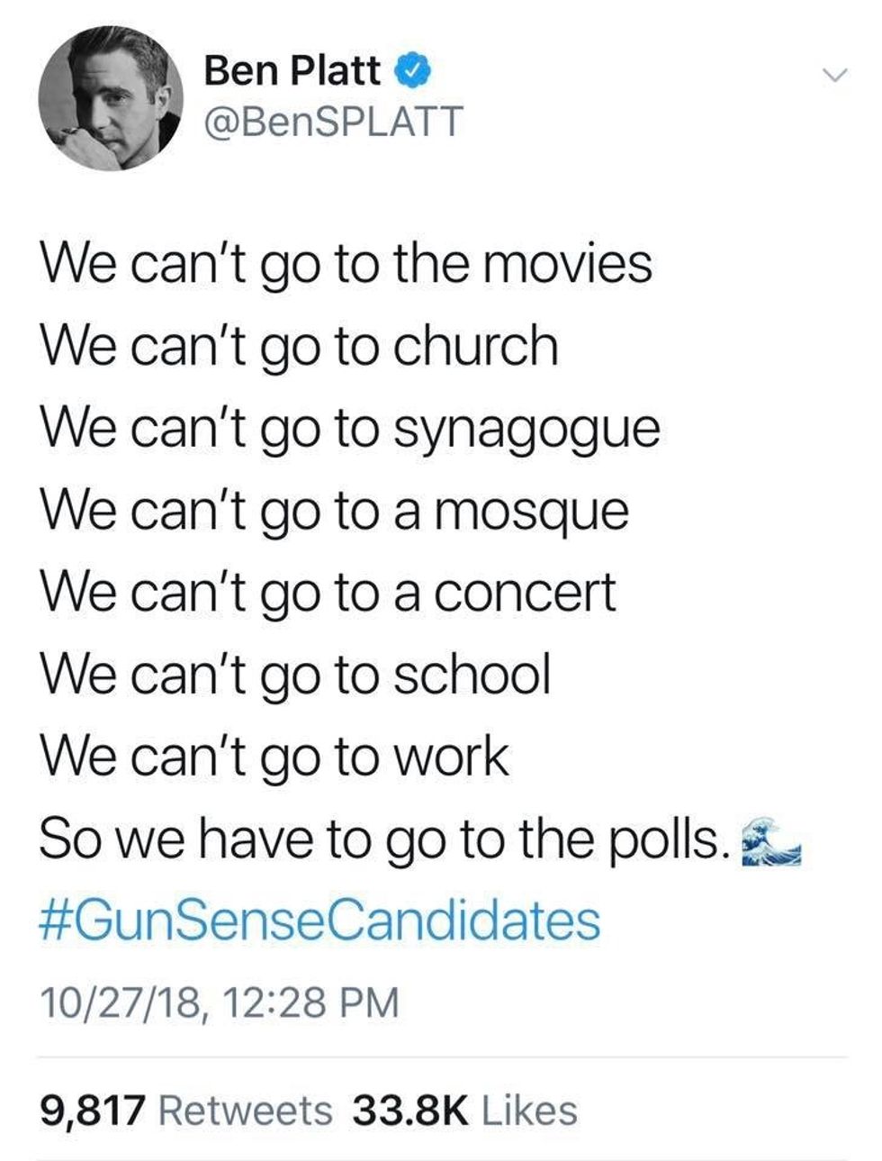The height and width of the screenshot is (1161, 882).
Task: Click the blue verified badge
Action: pyautogui.click(x=411, y=71)
